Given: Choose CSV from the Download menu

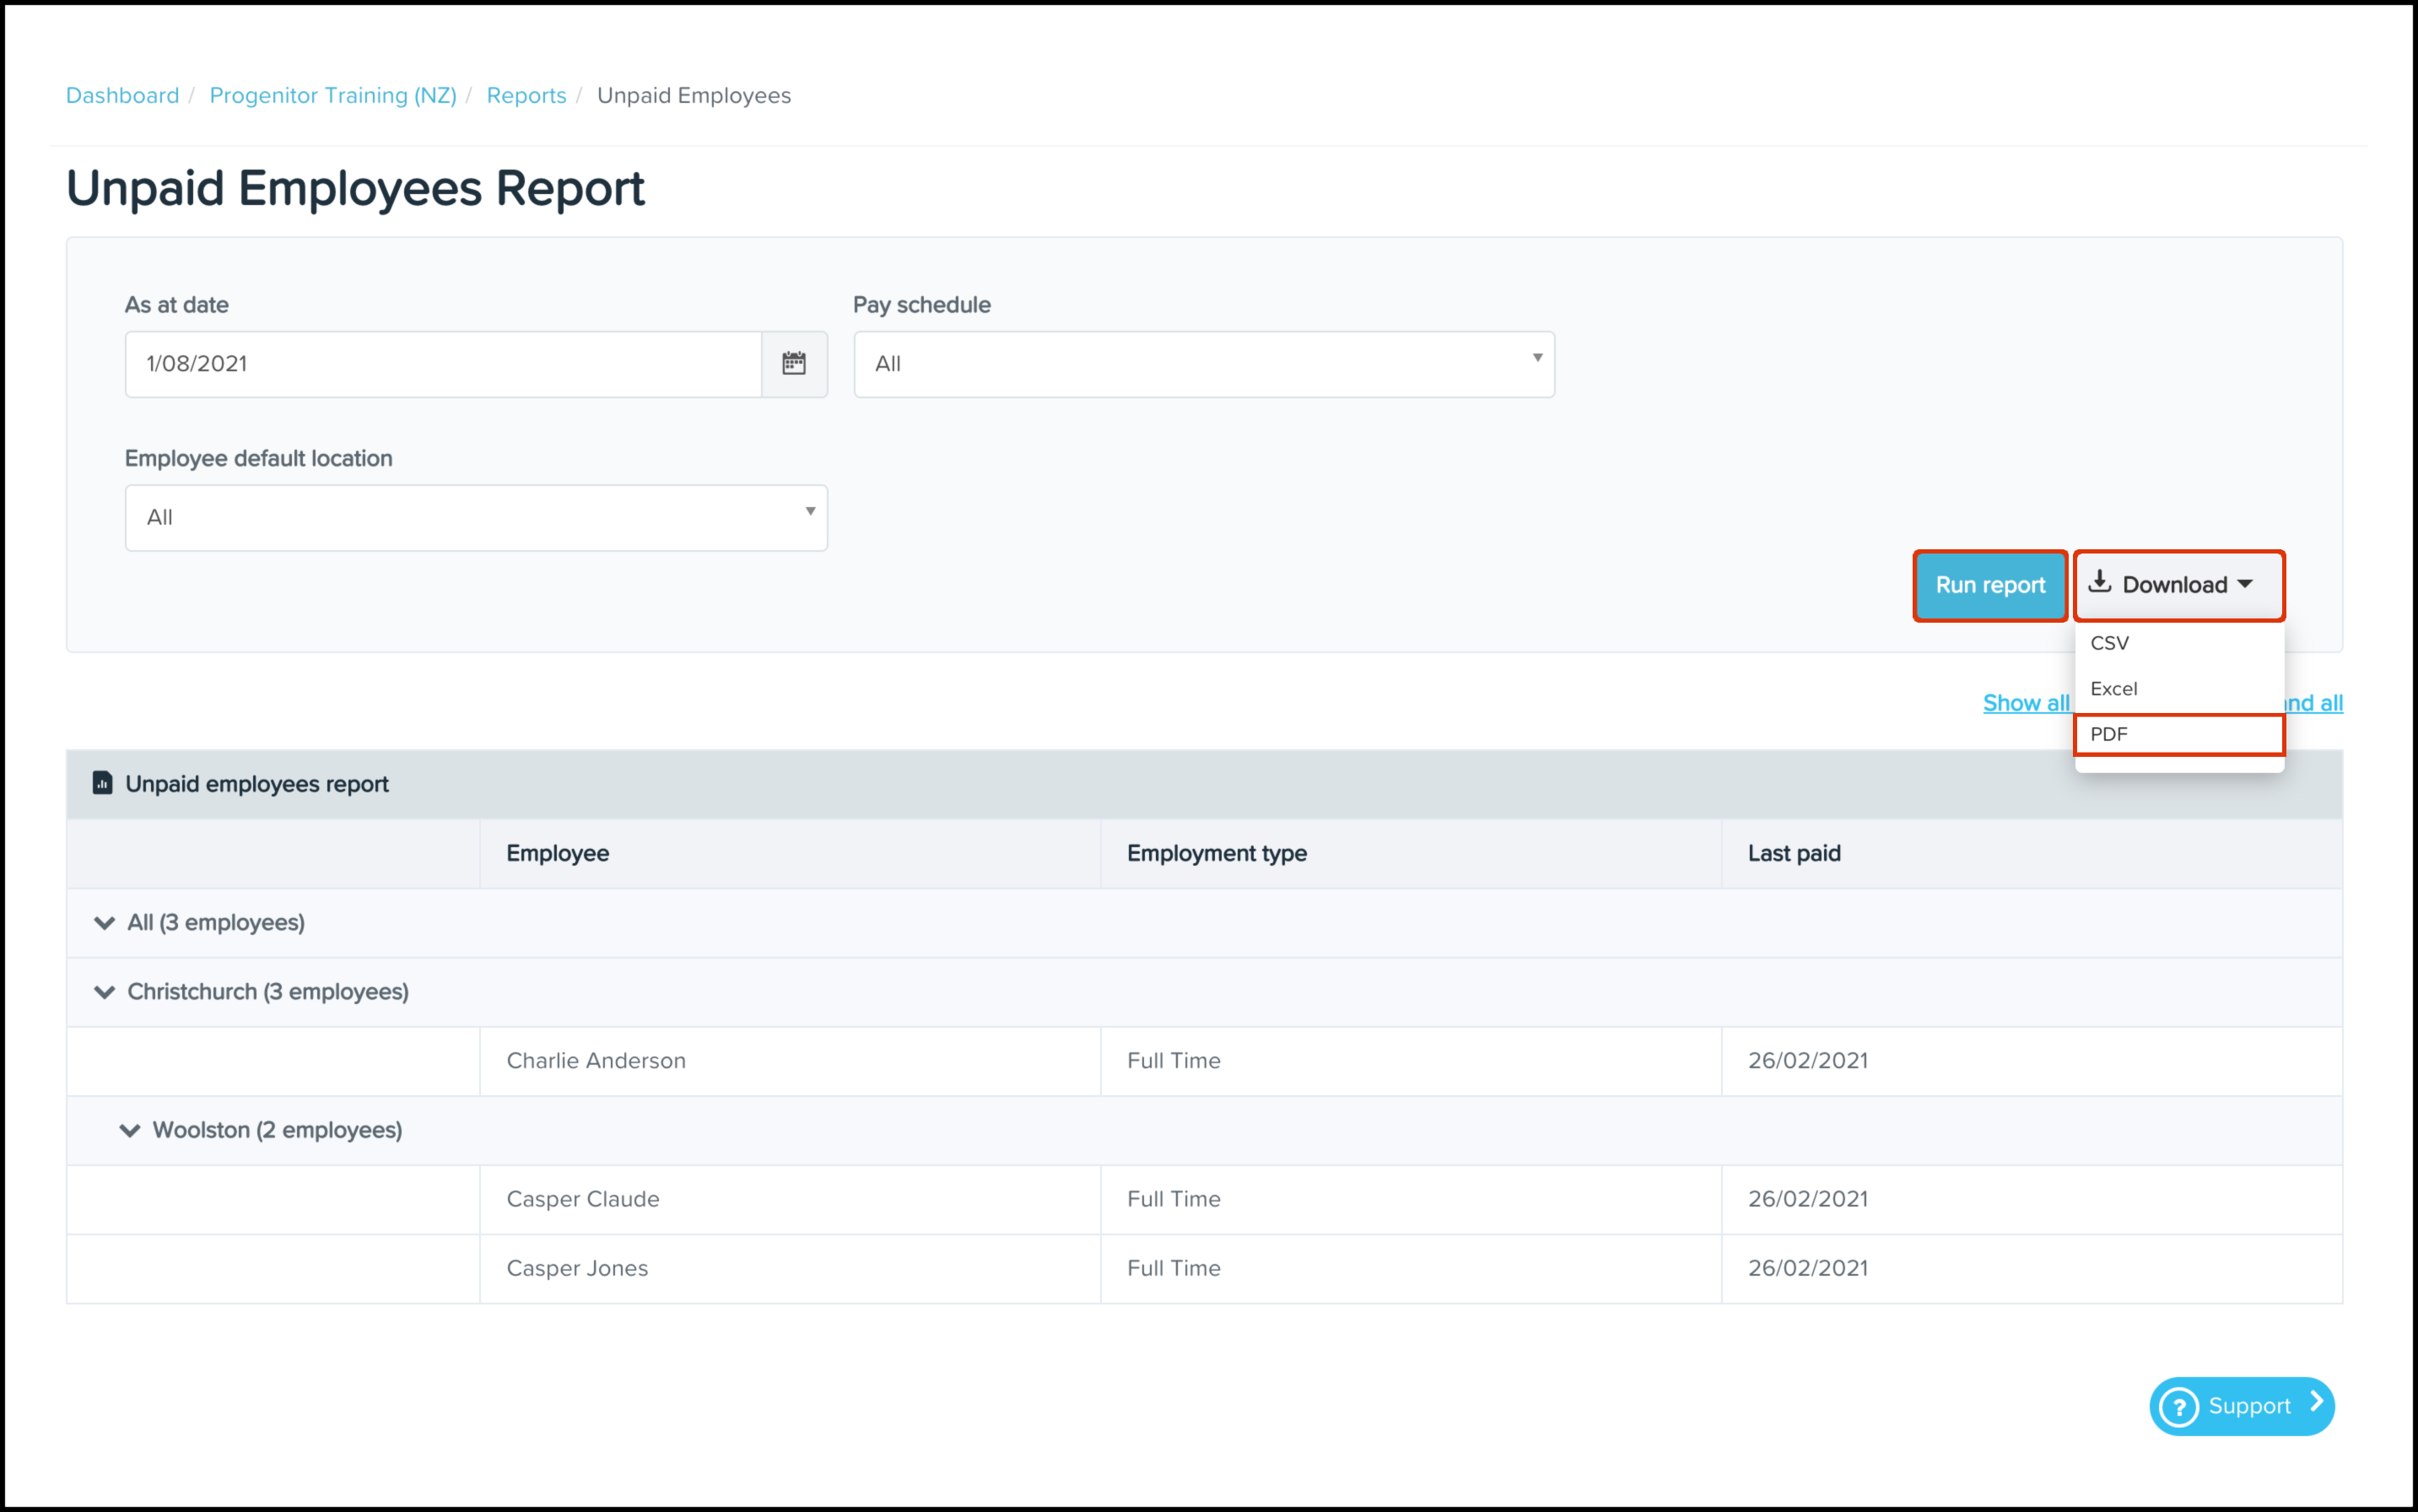Looking at the screenshot, I should coord(2110,643).
